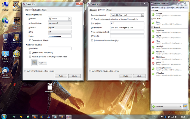Open the Nástroje menu
This screenshot has width=190, height=119.
tap(170, 7)
